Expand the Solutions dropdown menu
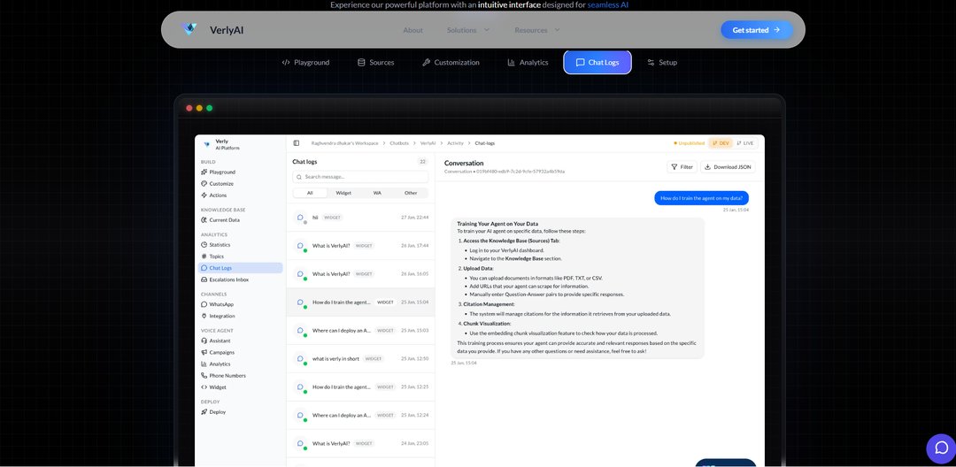 point(467,30)
